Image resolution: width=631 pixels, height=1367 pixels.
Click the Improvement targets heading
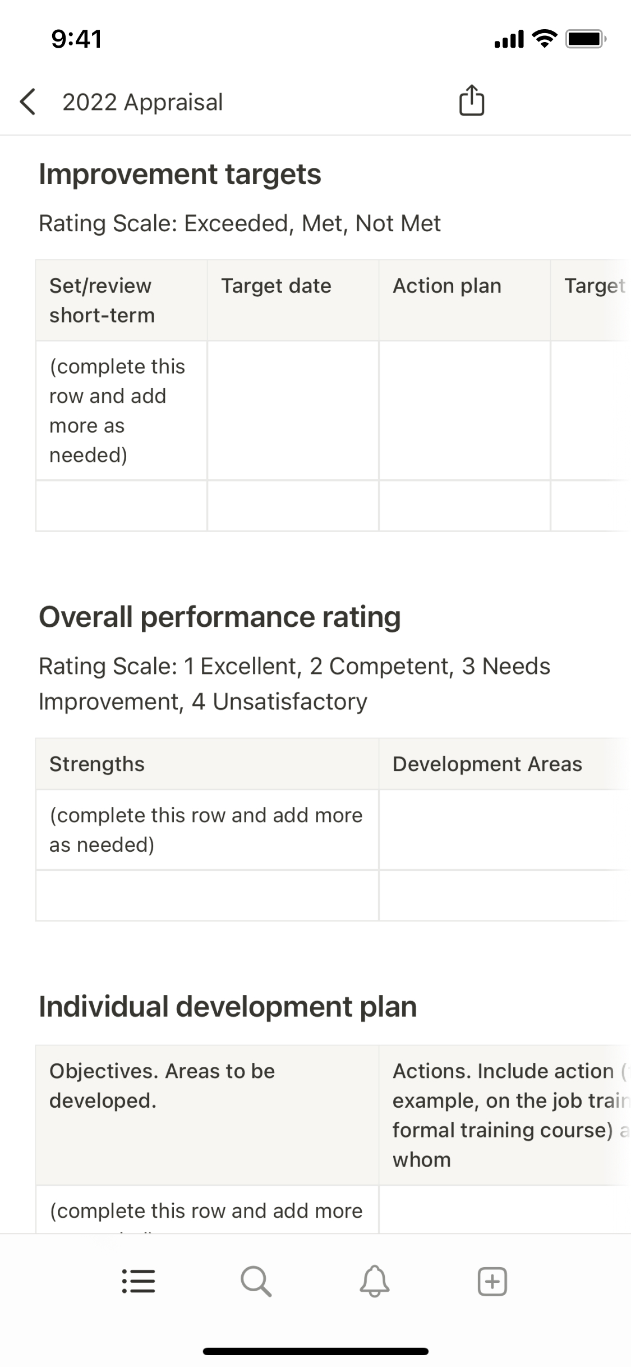180,174
